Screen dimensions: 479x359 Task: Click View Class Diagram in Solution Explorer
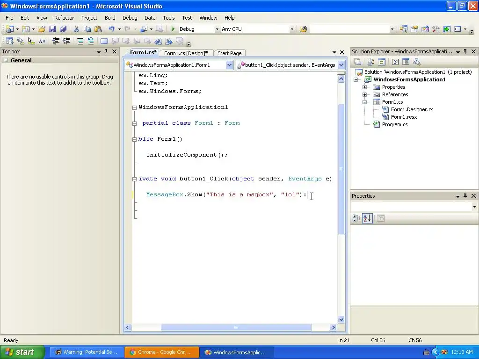pos(417,62)
